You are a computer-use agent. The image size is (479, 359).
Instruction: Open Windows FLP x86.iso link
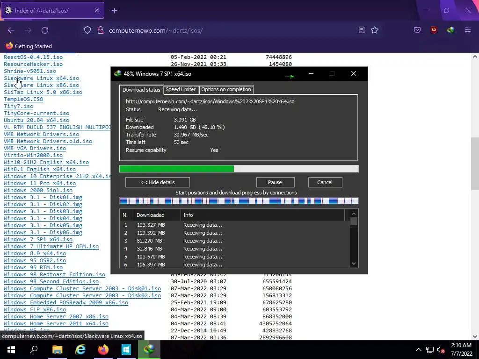tap(35, 309)
